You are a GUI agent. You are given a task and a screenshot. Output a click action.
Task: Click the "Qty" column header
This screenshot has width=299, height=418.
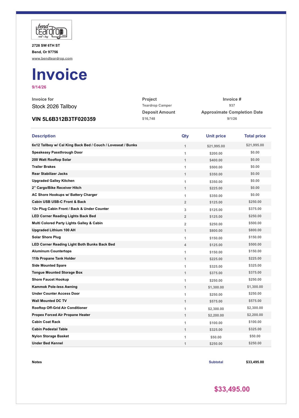(x=185, y=136)
